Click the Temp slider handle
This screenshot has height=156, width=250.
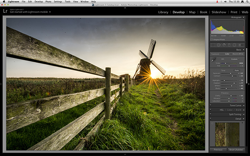point(225,63)
